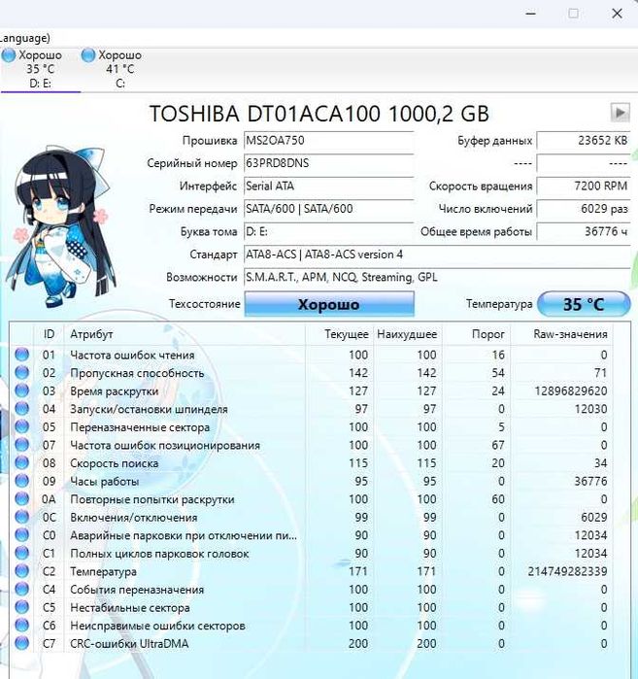
Task: Select the Включения/отключения row
Action: pyautogui.click(x=311, y=517)
